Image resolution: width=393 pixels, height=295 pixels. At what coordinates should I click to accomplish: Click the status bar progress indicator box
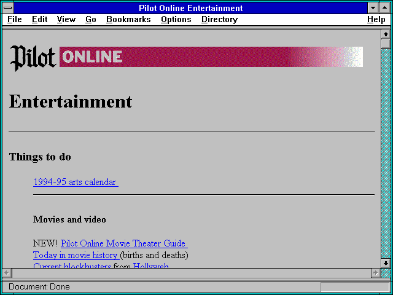(x=355, y=287)
